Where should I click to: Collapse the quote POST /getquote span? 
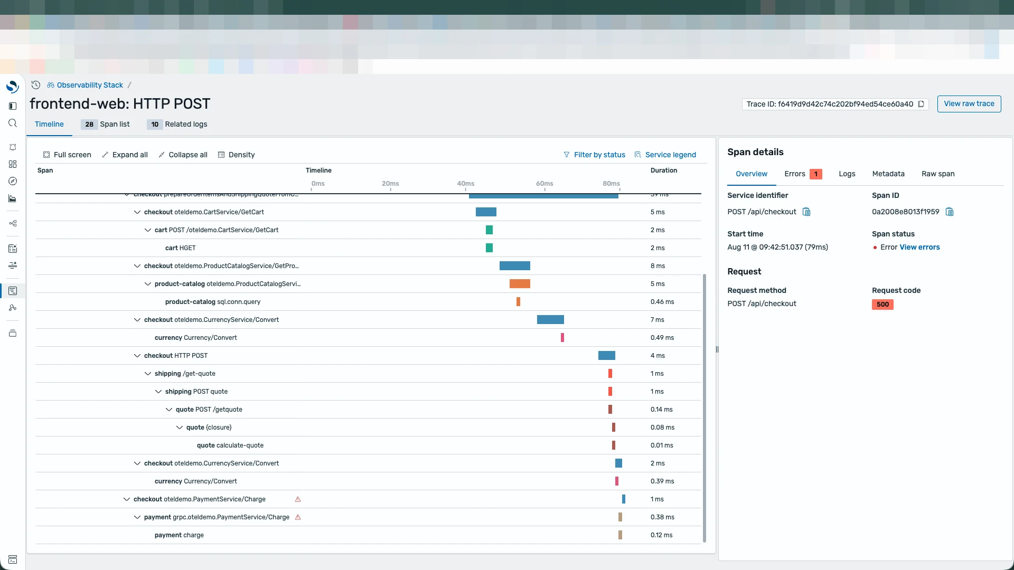tap(169, 410)
